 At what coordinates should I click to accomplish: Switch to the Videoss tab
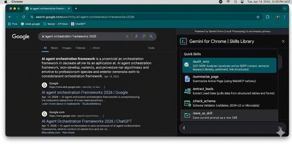click(x=80, y=48)
